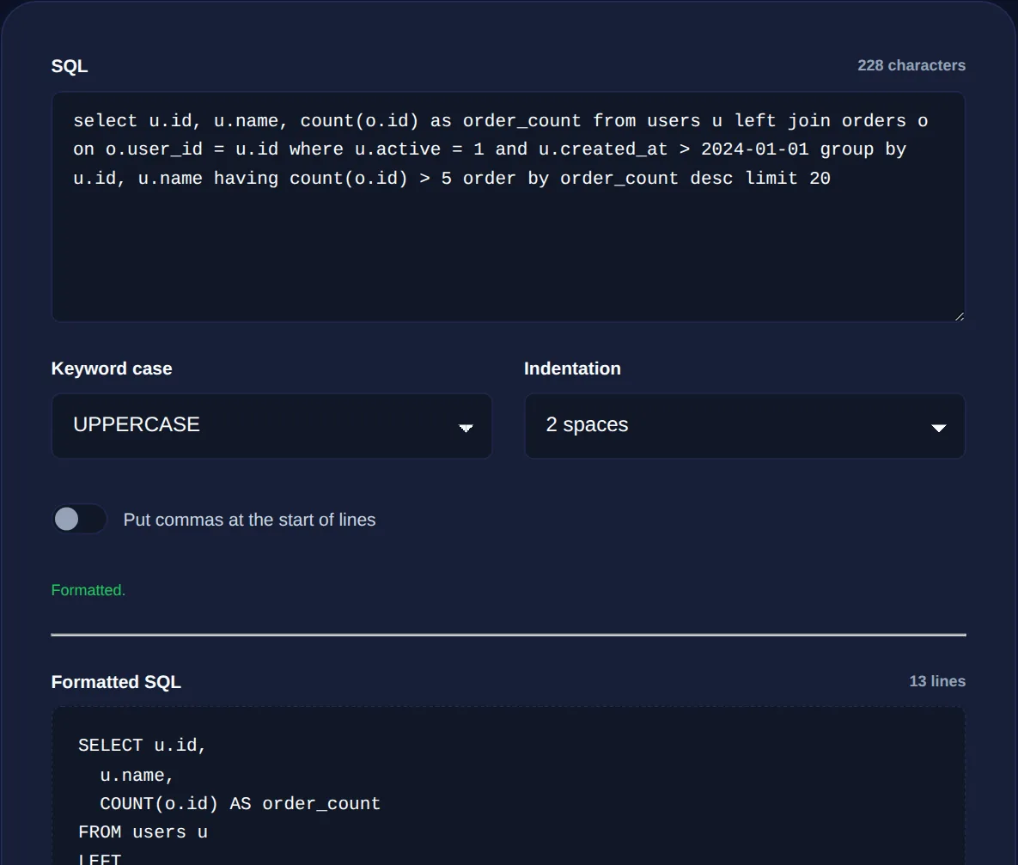1018x865 pixels.
Task: Click the 'Keyword case' label
Action: [112, 369]
